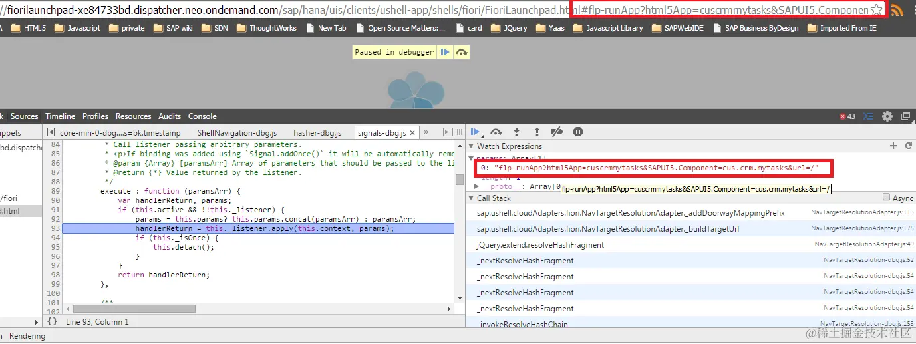This screenshot has height=344, width=916.
Task: Select the ShellNavigation-dbg.js file tab
Action: click(x=237, y=133)
